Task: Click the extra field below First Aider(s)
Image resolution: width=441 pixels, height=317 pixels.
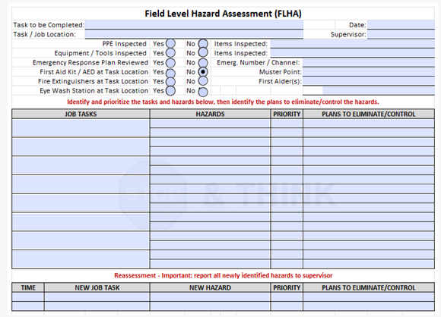Action: tap(379, 90)
